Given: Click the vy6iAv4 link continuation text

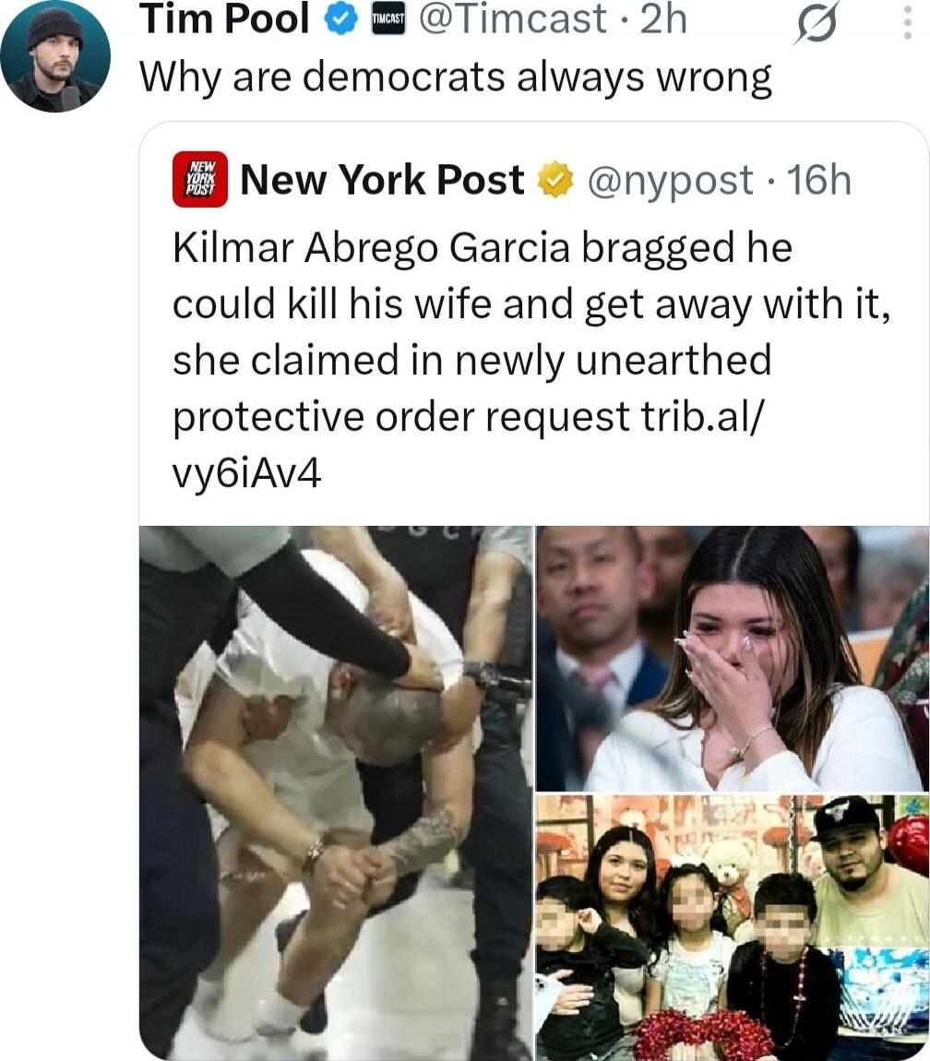Looking at the screenshot, I should 247,473.
